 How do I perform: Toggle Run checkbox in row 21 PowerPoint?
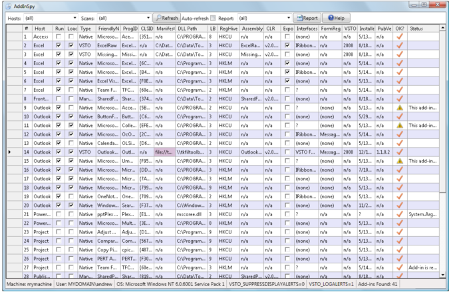[x=59, y=214]
